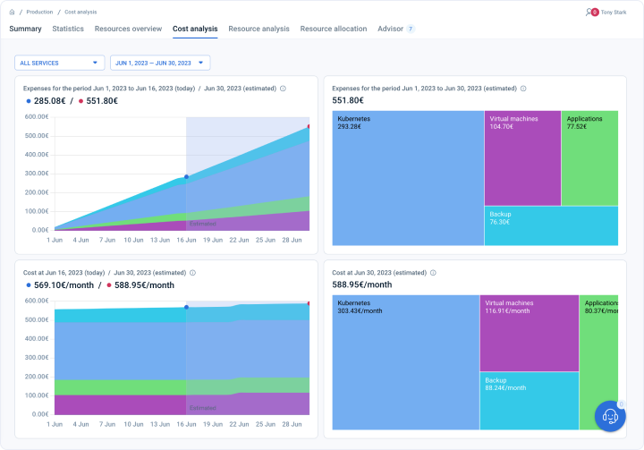Open date range dropdown Jun 1–Jun 30
Viewport: 644px width, 450px height.
(160, 63)
